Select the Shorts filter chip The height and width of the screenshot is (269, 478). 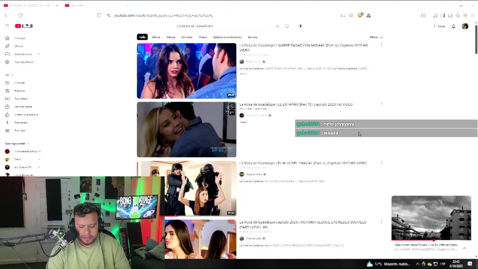click(x=156, y=37)
